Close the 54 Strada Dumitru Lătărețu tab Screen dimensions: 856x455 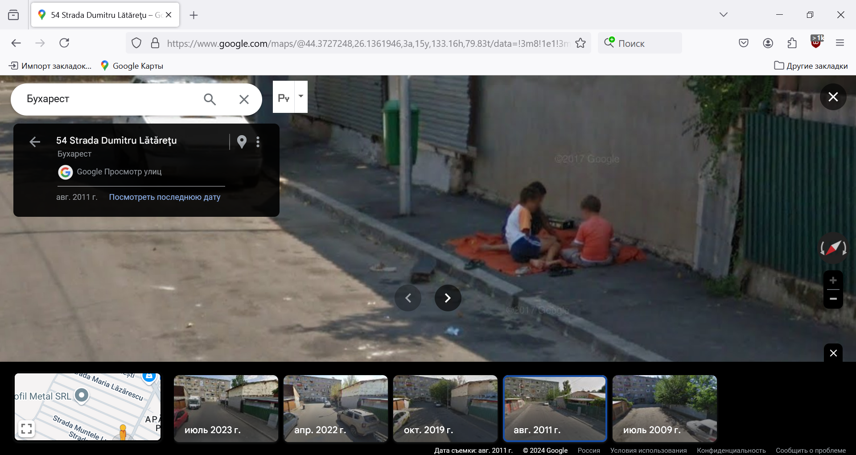(169, 15)
